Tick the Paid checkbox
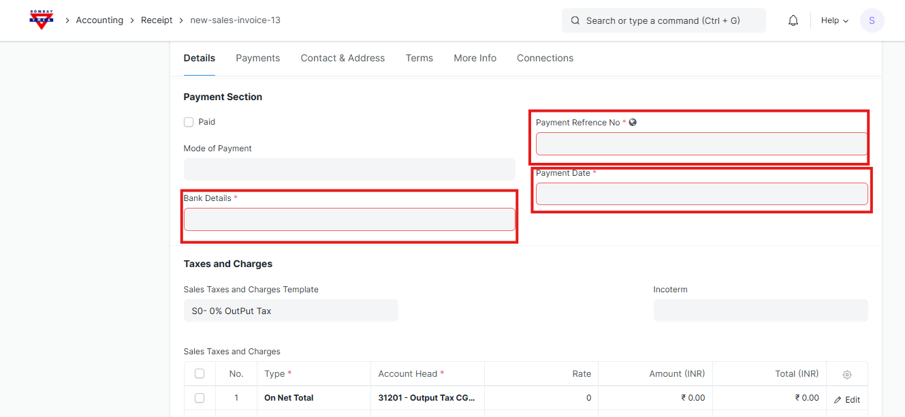The width and height of the screenshot is (905, 417). click(x=189, y=122)
